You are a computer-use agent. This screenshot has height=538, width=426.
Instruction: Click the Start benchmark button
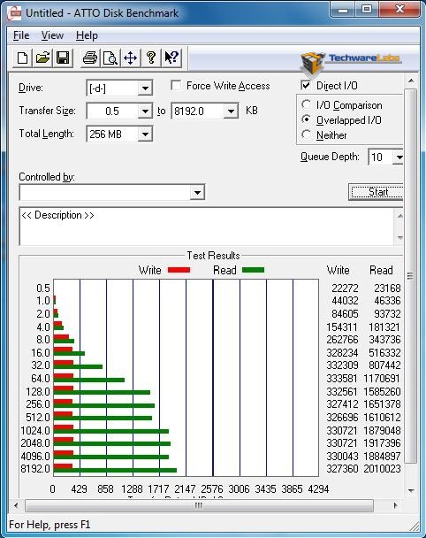(377, 192)
